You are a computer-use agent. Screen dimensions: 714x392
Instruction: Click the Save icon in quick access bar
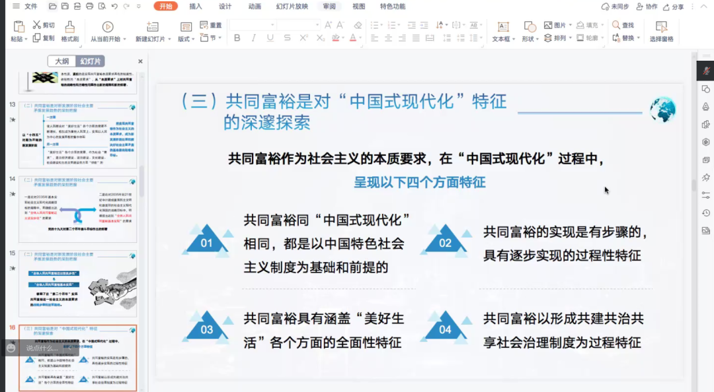tap(64, 7)
